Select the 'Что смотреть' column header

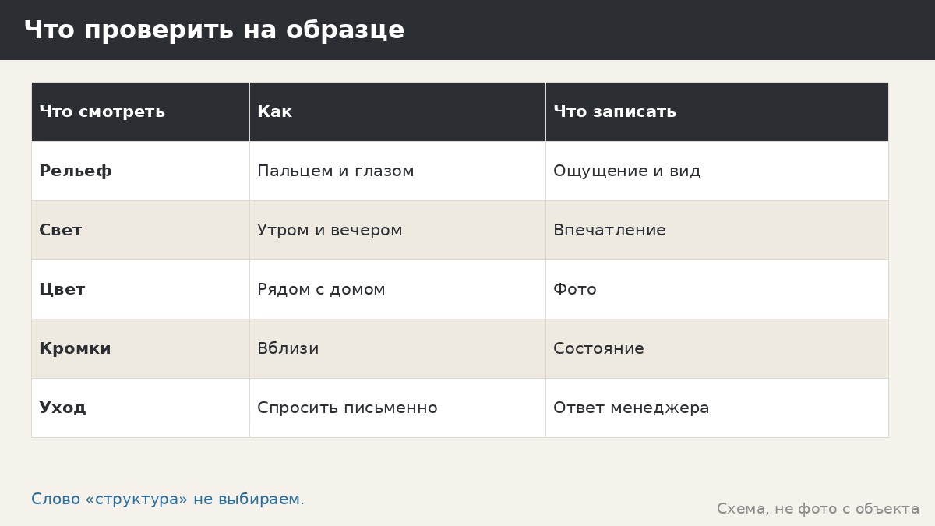(140, 111)
